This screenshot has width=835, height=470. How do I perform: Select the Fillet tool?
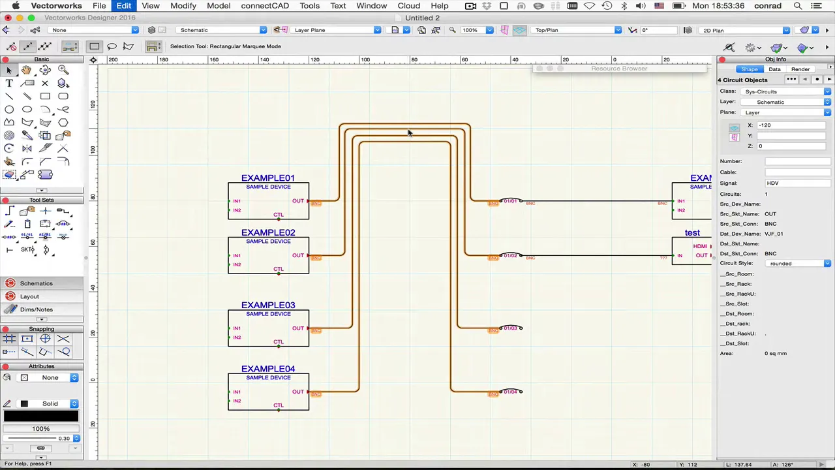tap(27, 161)
